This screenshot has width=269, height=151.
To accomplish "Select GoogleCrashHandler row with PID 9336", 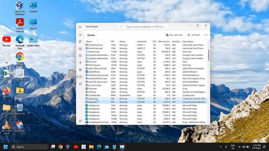I will (146, 55).
